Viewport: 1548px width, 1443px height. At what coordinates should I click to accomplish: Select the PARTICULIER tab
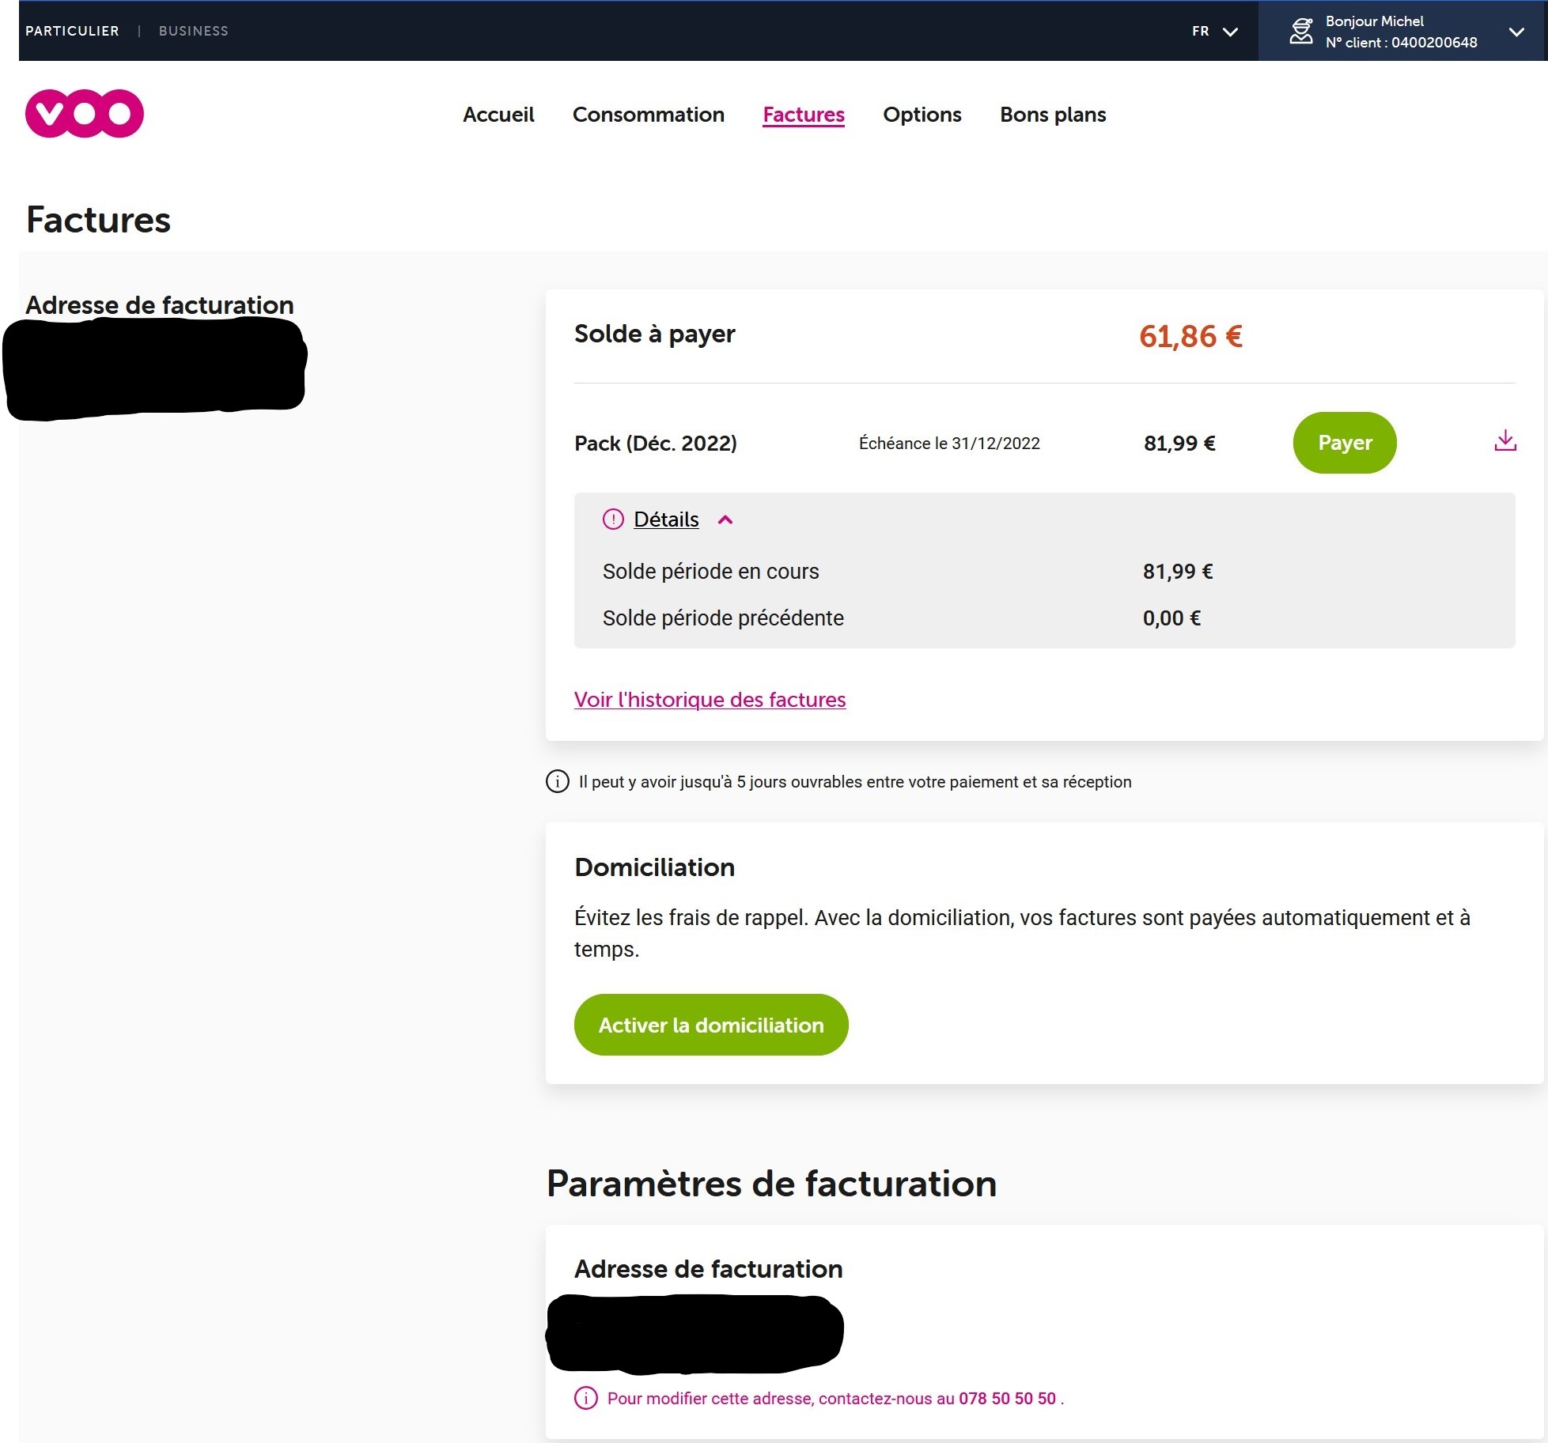[x=73, y=30]
